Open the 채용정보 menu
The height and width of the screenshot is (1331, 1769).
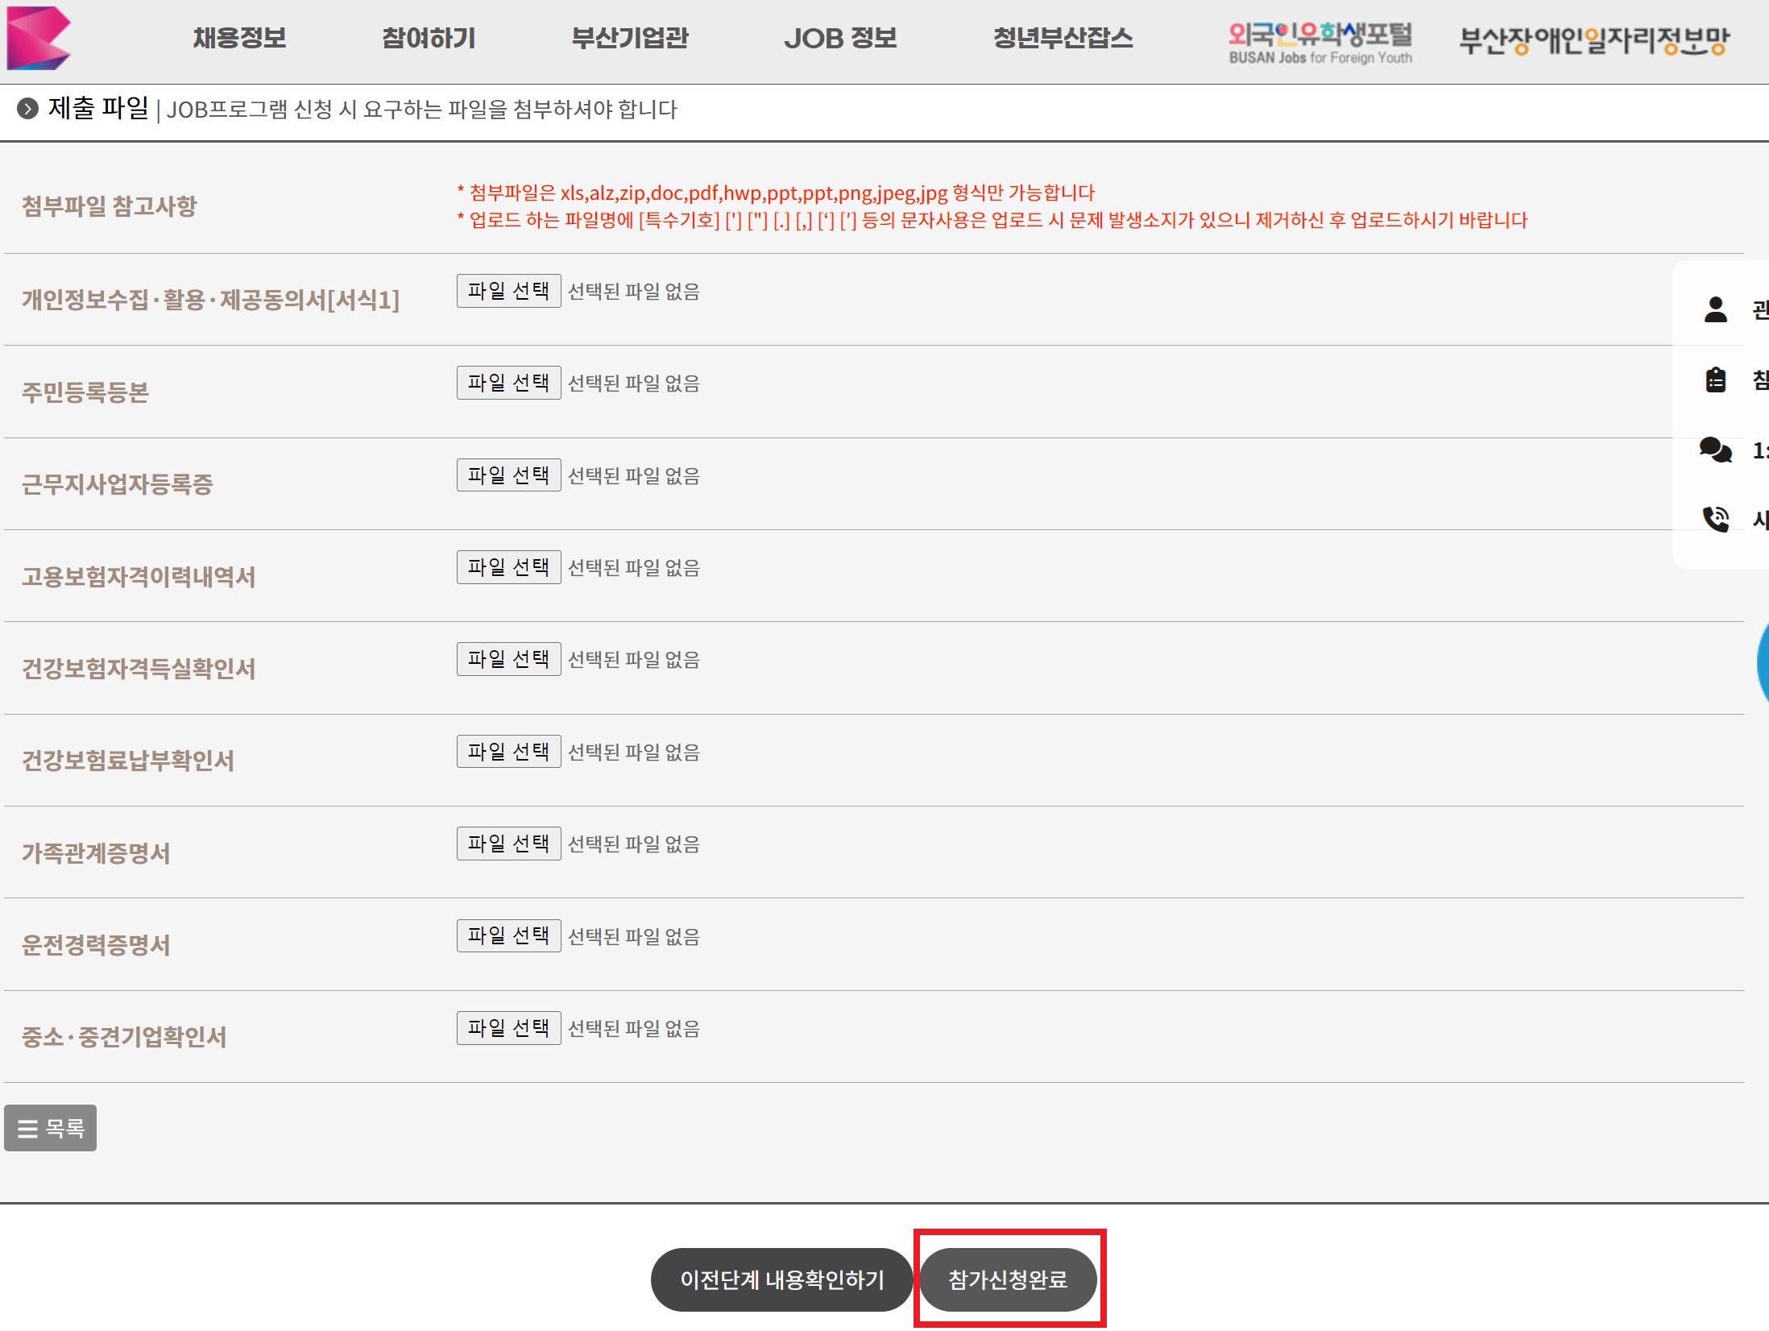(239, 38)
